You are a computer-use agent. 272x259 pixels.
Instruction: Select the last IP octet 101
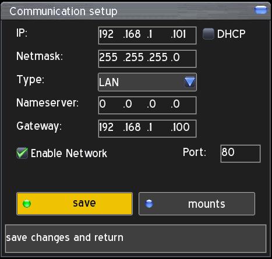pyautogui.click(x=178, y=34)
